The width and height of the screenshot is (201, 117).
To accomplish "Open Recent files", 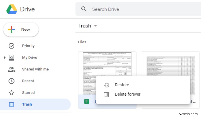I will [x=28, y=81].
